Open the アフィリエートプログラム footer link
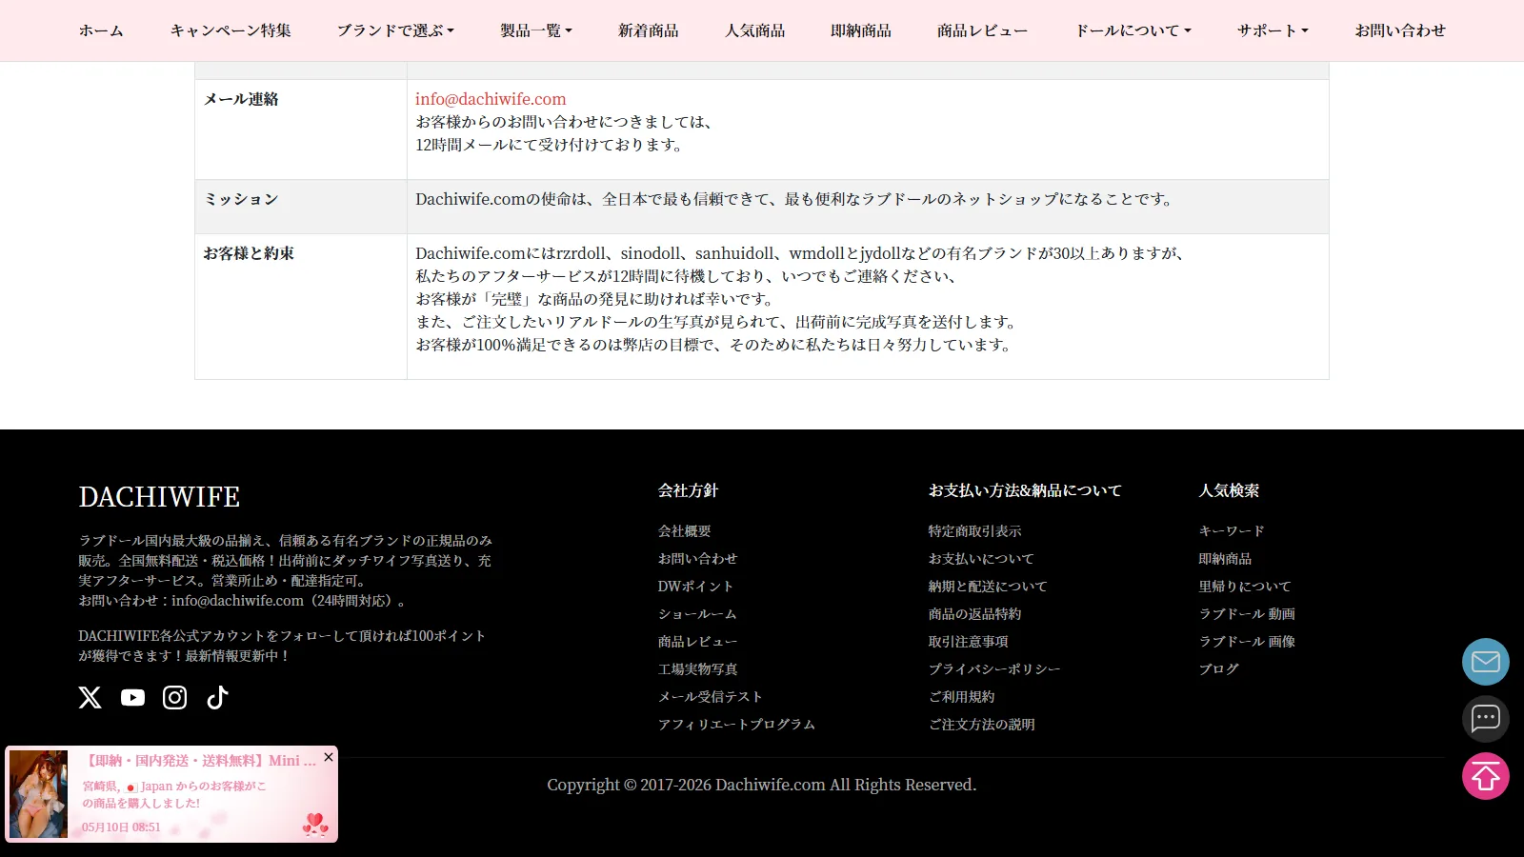 (737, 725)
